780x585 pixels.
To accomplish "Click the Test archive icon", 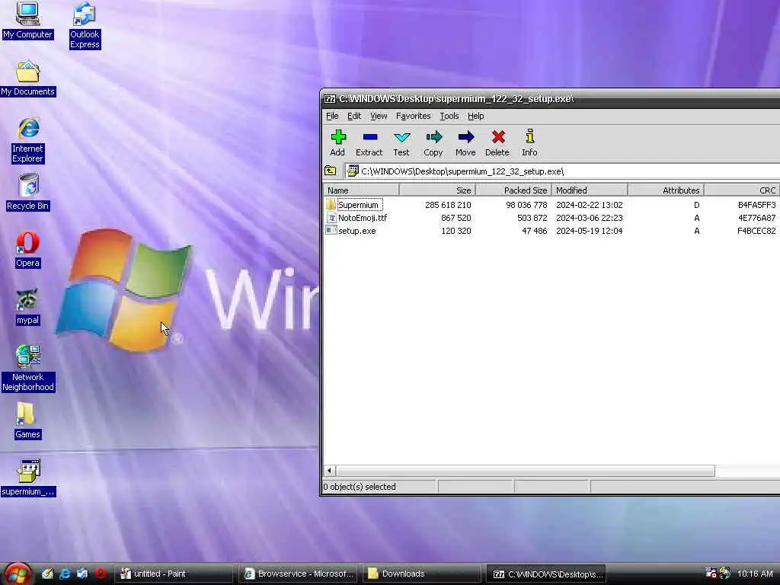I will pyautogui.click(x=401, y=142).
